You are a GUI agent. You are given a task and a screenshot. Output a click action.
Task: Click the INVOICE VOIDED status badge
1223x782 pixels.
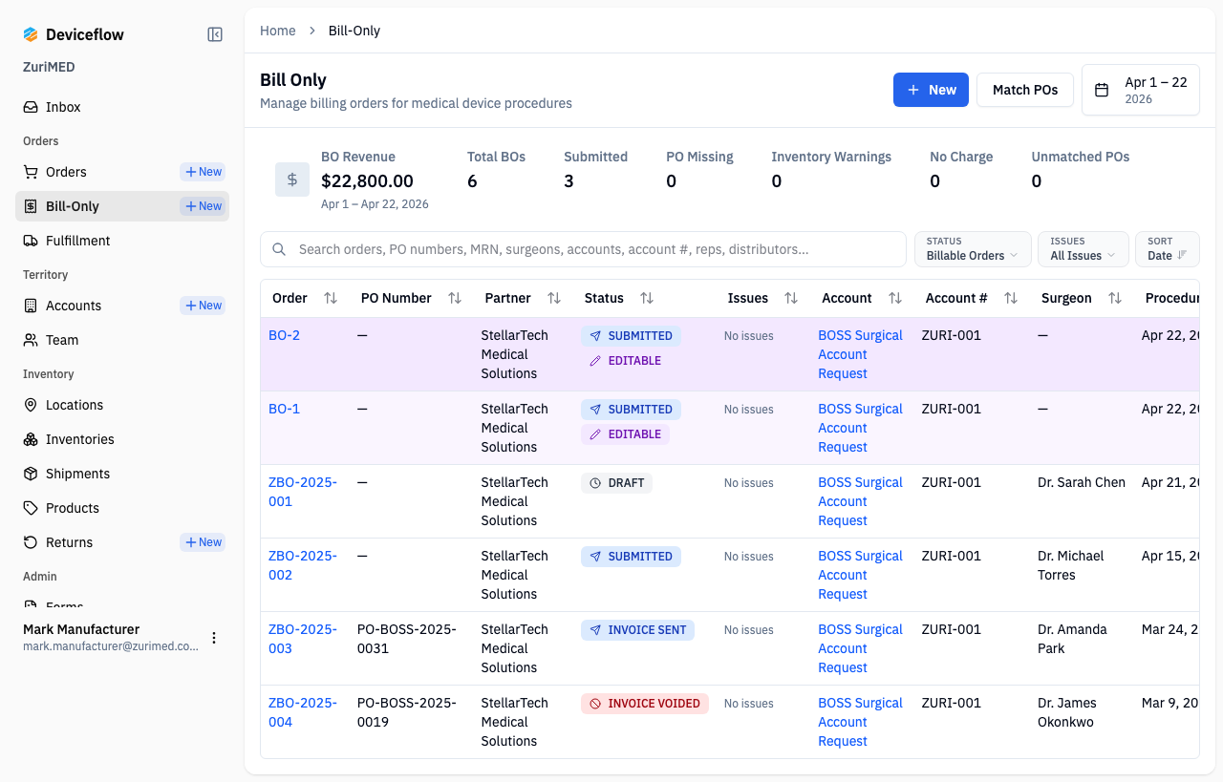click(x=645, y=704)
